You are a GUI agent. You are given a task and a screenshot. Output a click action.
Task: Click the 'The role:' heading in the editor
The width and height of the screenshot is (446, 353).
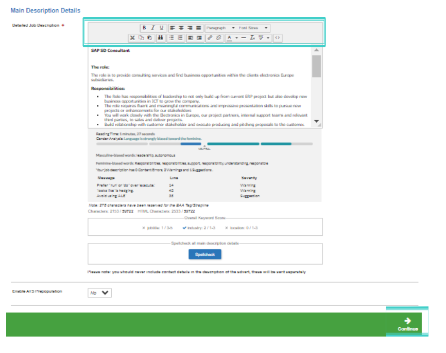pyautogui.click(x=100, y=67)
